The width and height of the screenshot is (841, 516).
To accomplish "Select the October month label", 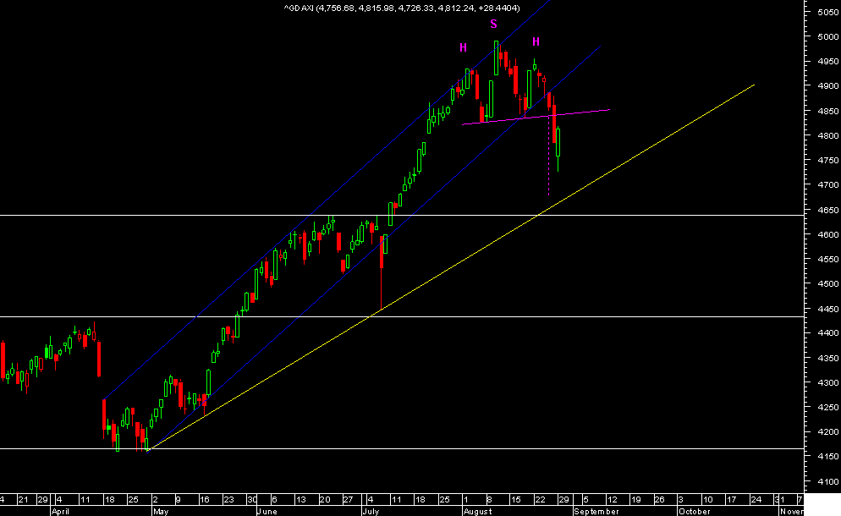I will 695,511.
